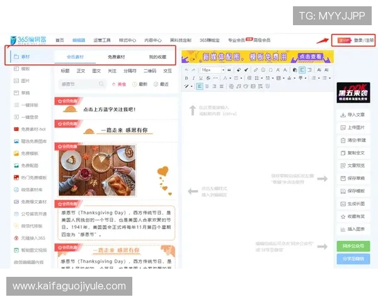Open 草稿 in the left sidebar
378x302 pixels.
pyautogui.click(x=22, y=92)
